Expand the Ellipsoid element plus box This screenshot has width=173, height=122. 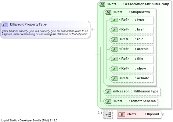[162, 115]
